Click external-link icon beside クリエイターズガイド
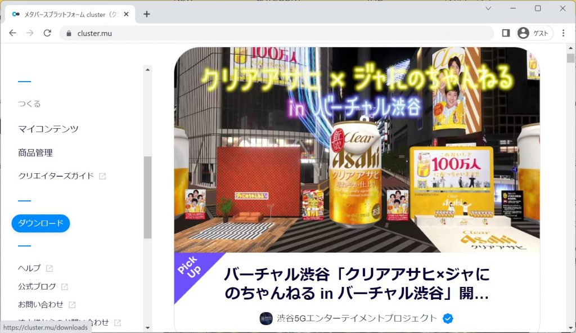576x333 pixels. tap(102, 177)
